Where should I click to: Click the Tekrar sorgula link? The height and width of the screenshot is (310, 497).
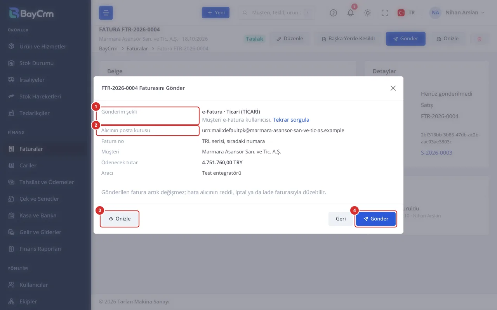click(291, 120)
